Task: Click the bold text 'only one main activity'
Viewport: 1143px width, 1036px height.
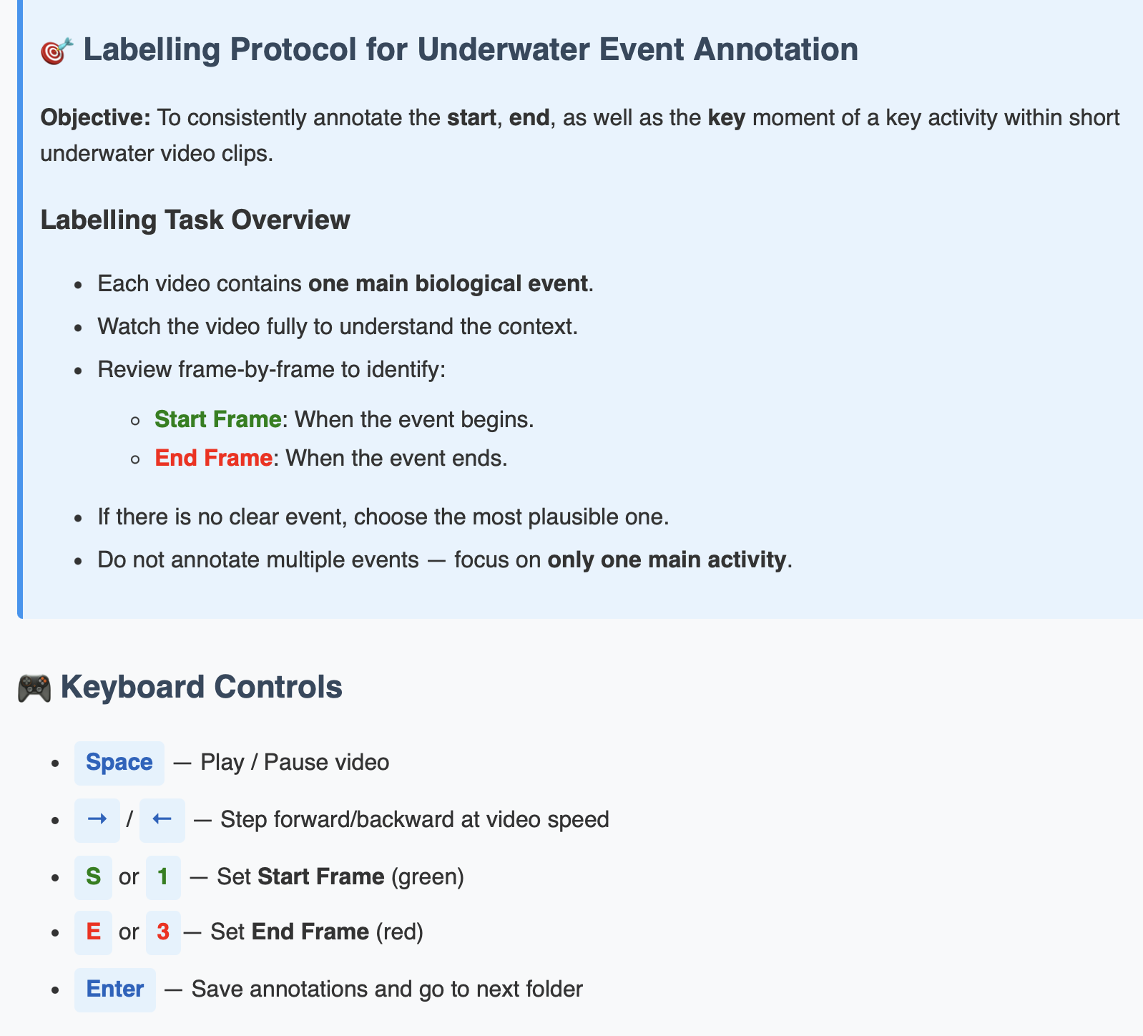Action: (667, 559)
